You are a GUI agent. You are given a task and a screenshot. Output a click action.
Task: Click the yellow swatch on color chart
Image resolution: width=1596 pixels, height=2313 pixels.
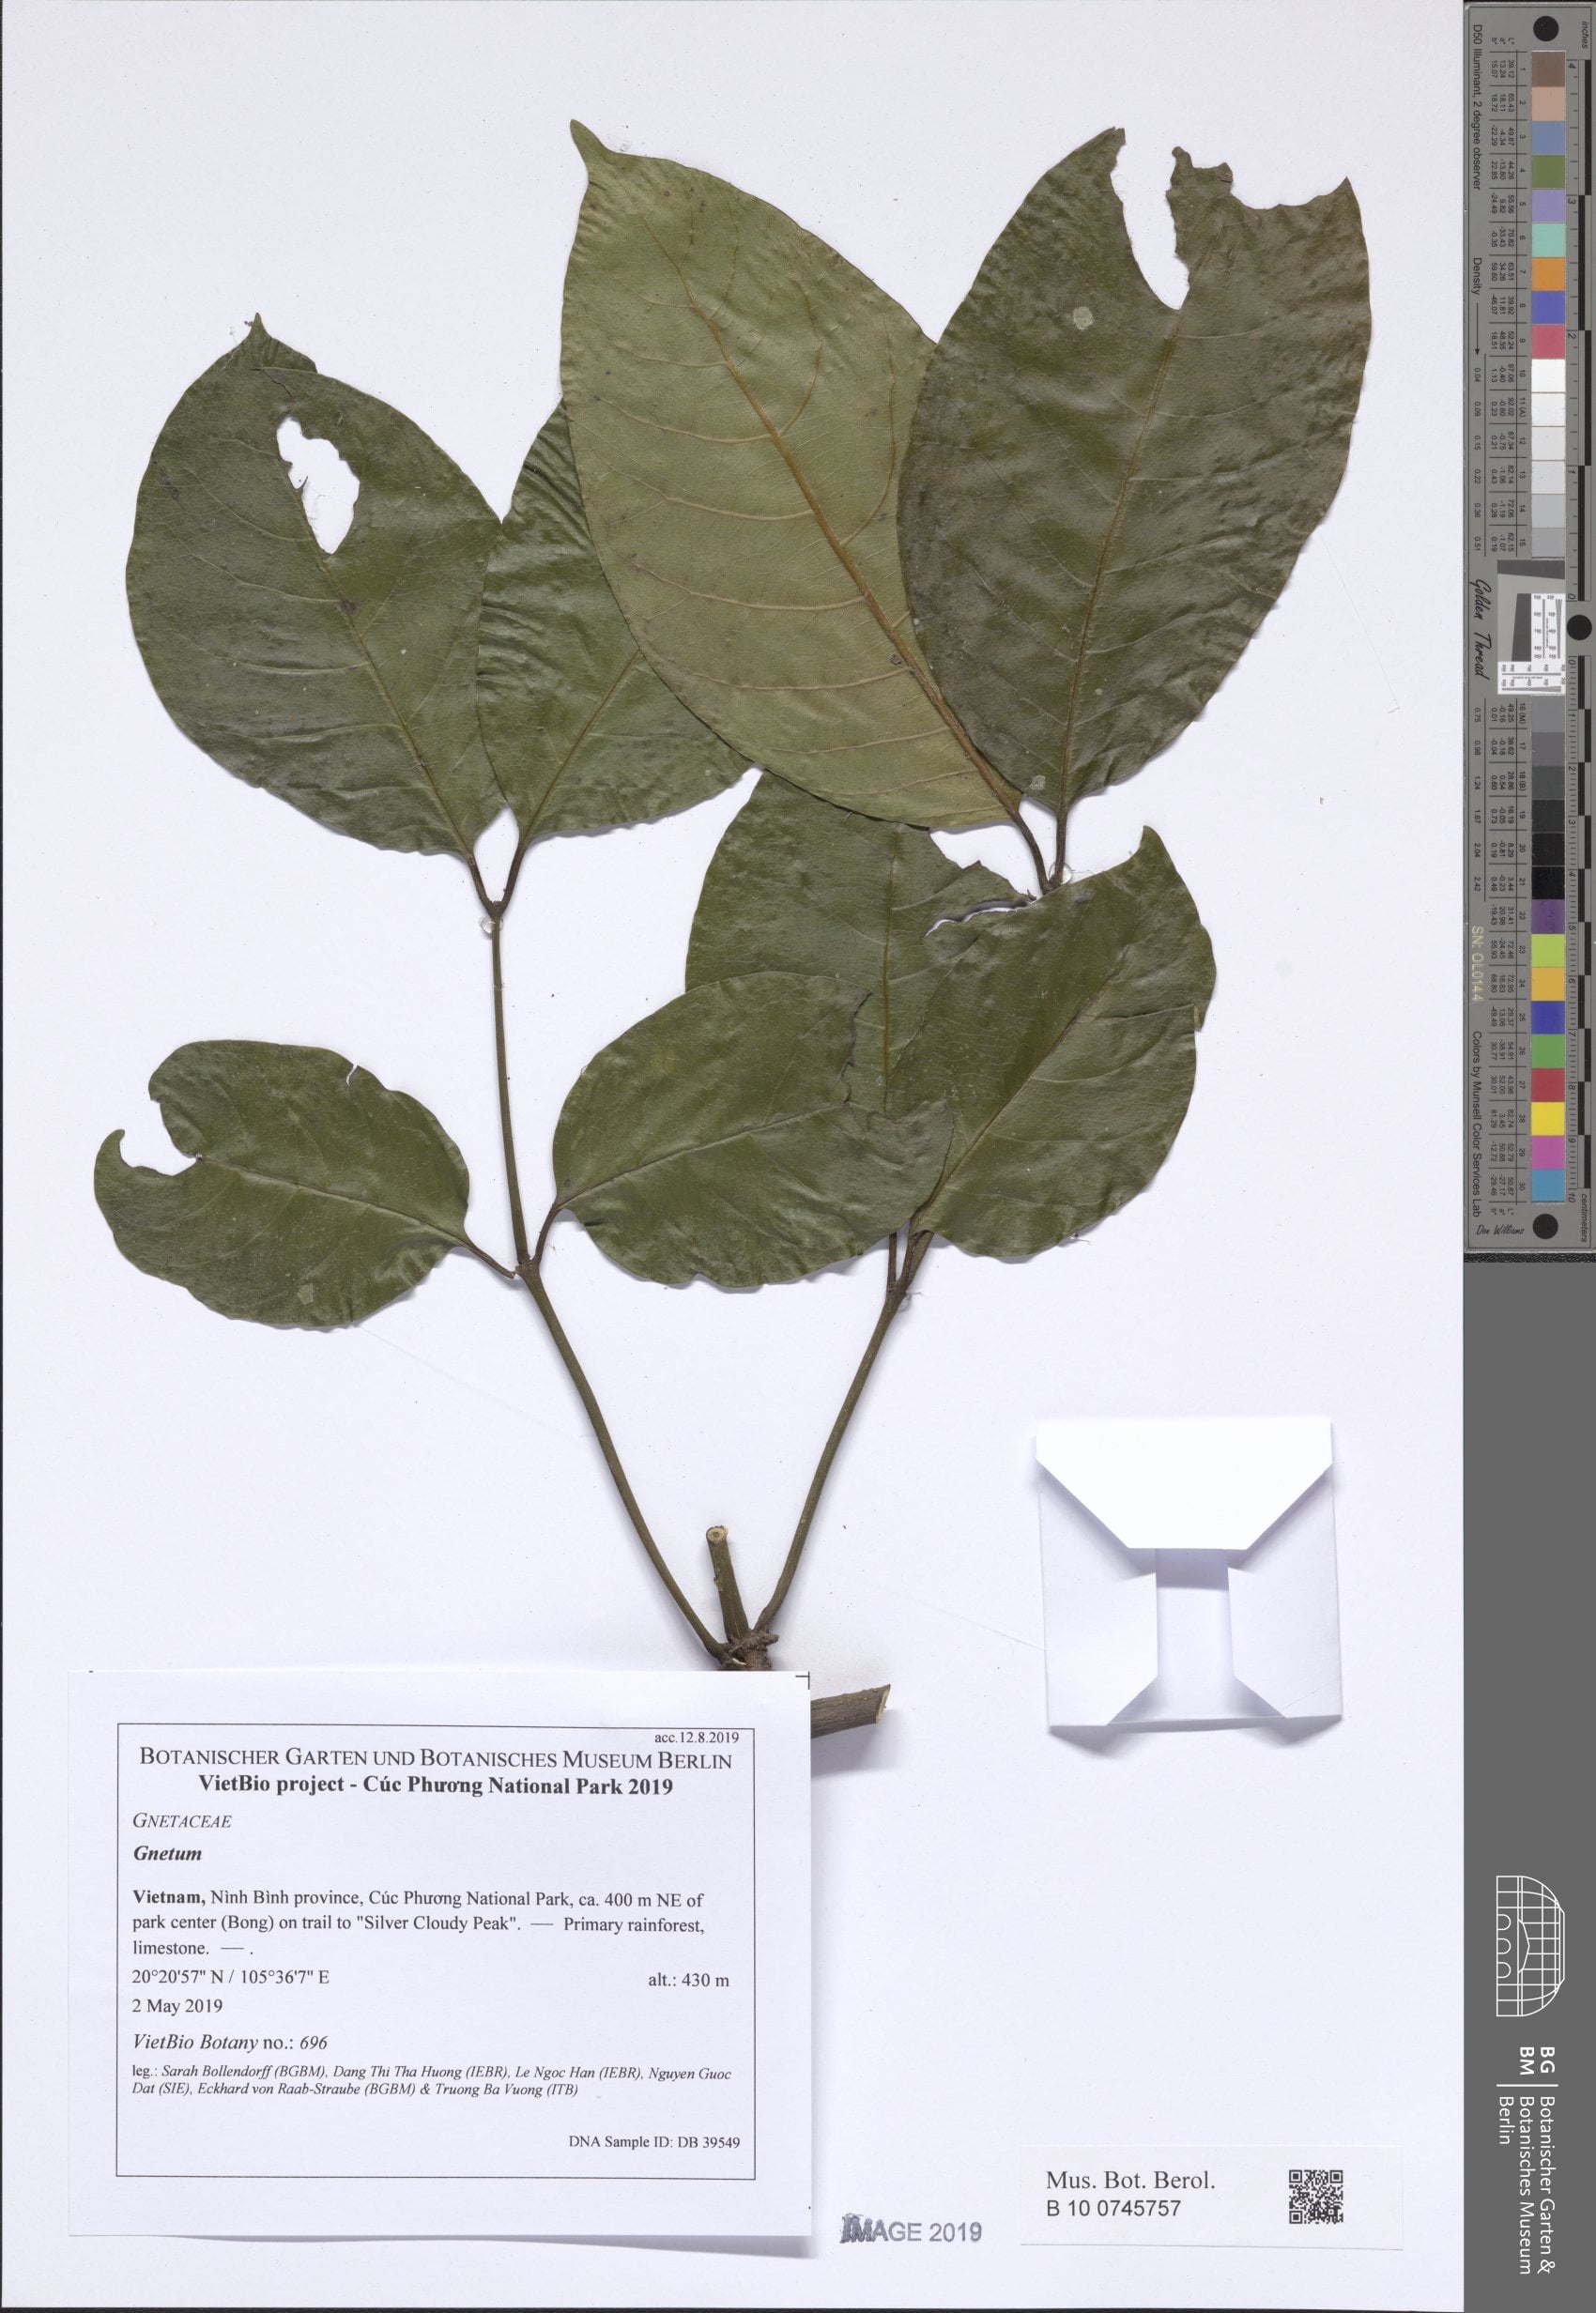point(1547,1119)
